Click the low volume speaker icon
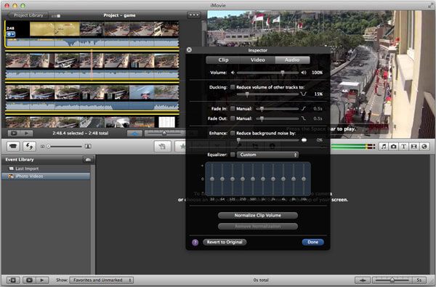This screenshot has width=436, height=287. pos(233,73)
